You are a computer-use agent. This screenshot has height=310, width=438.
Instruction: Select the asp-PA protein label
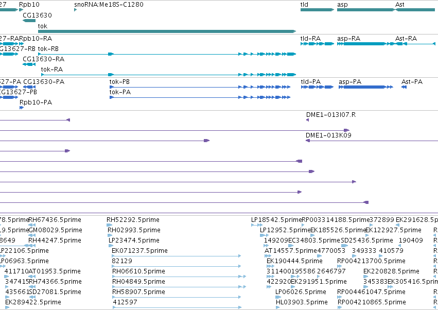pyautogui.click(x=350, y=82)
